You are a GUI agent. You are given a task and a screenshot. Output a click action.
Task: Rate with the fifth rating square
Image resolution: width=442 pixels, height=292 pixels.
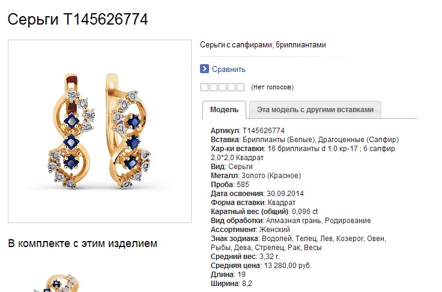coord(240,87)
